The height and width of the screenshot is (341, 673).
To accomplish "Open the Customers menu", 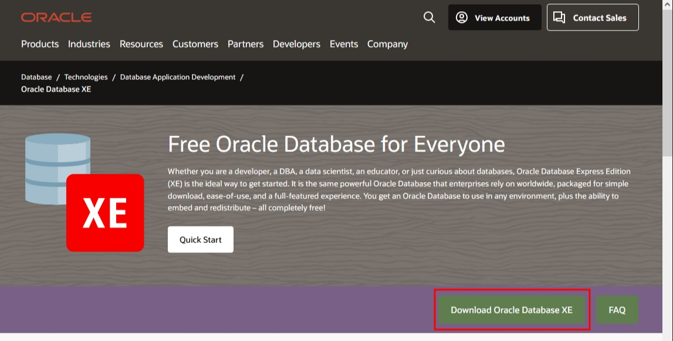I will [x=195, y=44].
